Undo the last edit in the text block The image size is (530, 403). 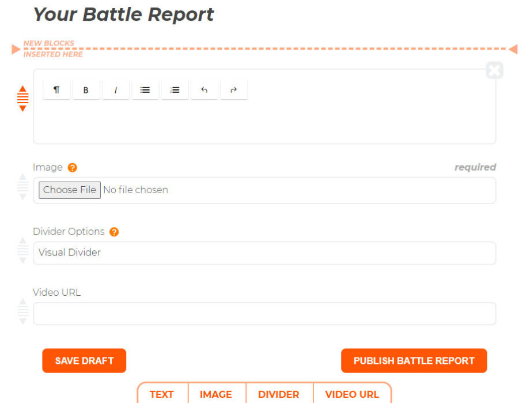pyautogui.click(x=204, y=90)
